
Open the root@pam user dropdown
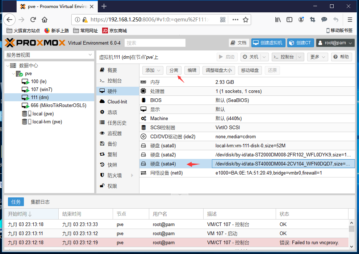point(335,43)
